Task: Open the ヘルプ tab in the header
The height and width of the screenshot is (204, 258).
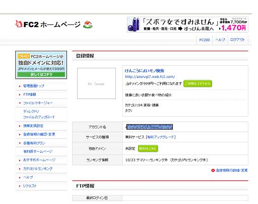Action: tap(220, 40)
